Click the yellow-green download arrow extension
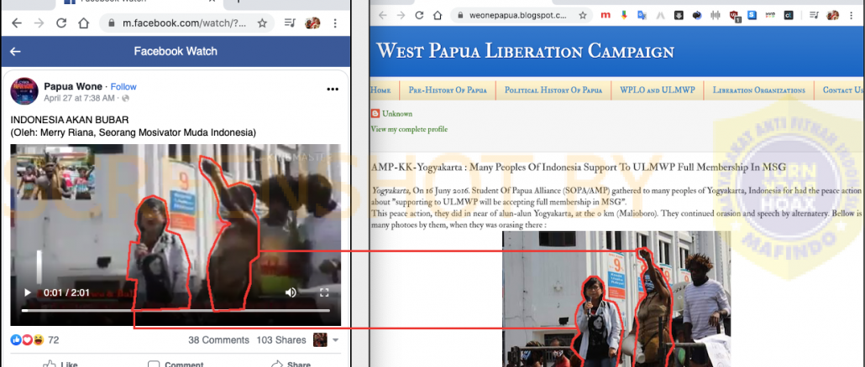The width and height of the screenshot is (865, 367). [x=625, y=15]
